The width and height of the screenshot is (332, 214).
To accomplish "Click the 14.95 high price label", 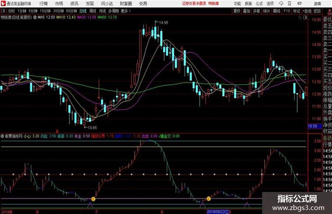I will pyautogui.click(x=163, y=22).
